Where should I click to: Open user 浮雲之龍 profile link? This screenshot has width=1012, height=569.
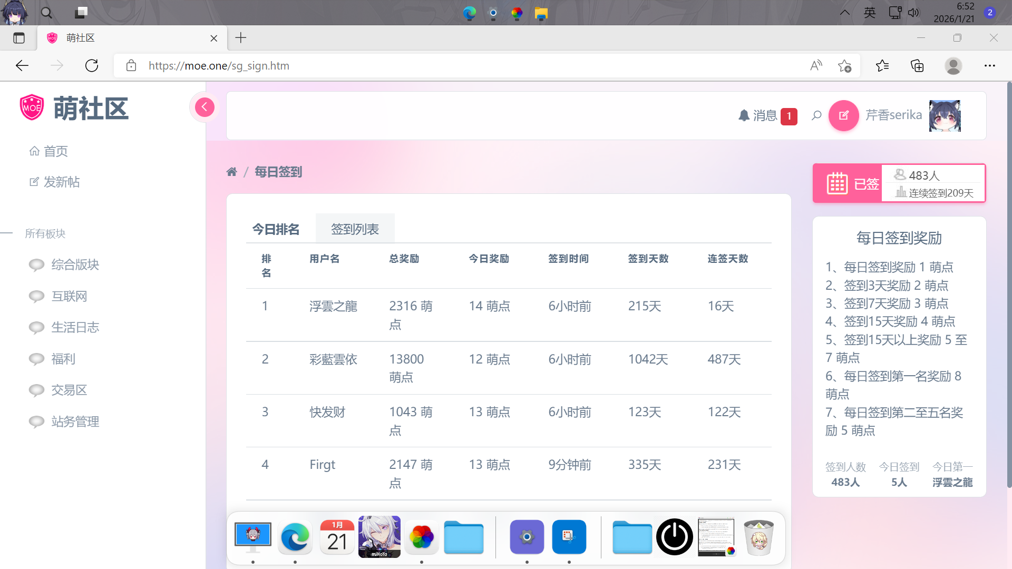point(333,306)
